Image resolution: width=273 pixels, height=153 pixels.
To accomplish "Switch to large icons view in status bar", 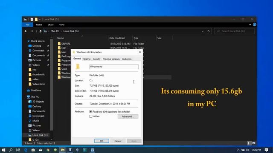I will (x=254, y=143).
